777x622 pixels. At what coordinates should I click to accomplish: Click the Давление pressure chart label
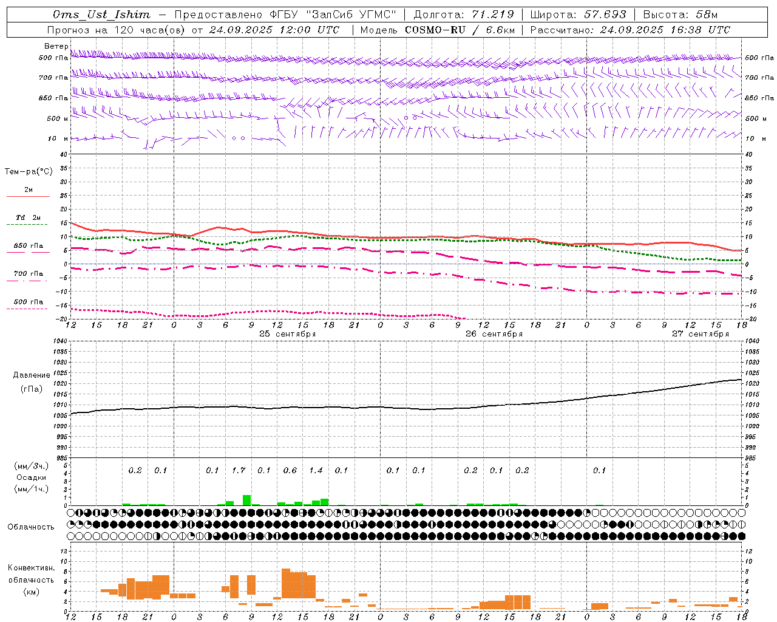(x=32, y=375)
